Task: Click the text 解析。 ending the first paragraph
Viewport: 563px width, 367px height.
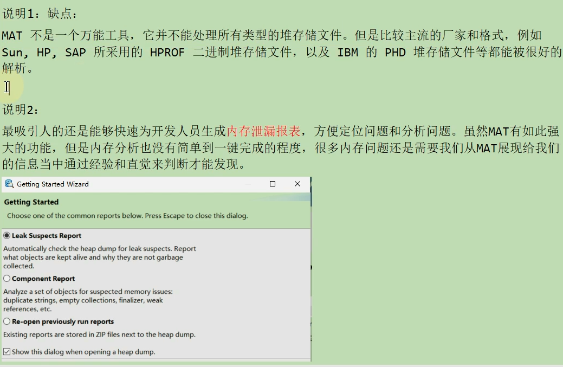Action: tap(17, 68)
